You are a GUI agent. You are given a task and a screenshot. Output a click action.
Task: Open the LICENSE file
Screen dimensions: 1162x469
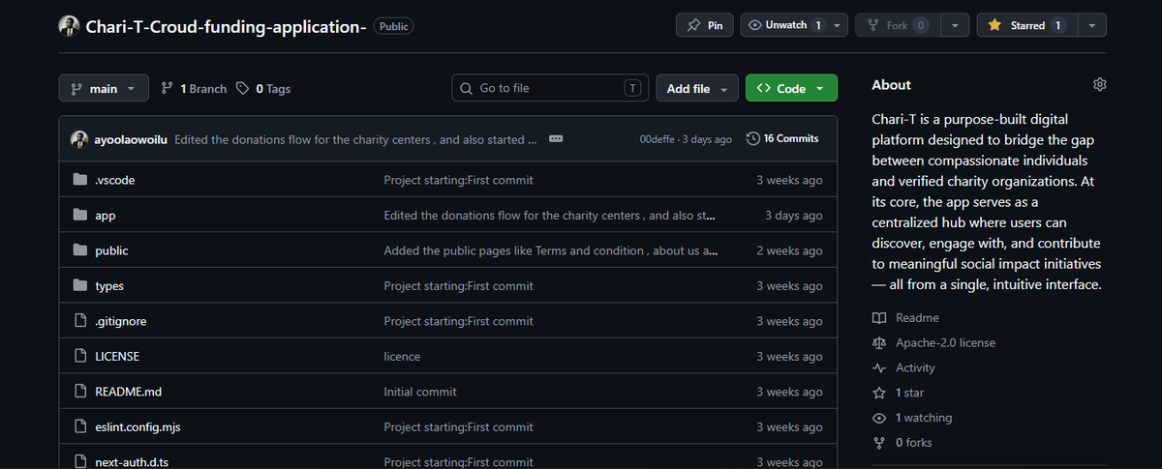pos(117,356)
